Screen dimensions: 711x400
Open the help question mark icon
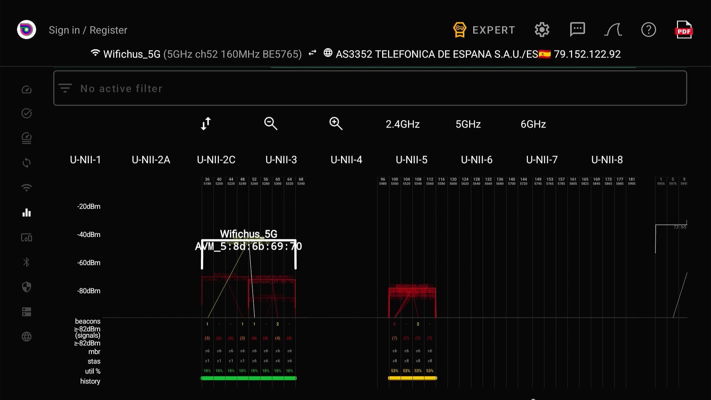pos(648,30)
